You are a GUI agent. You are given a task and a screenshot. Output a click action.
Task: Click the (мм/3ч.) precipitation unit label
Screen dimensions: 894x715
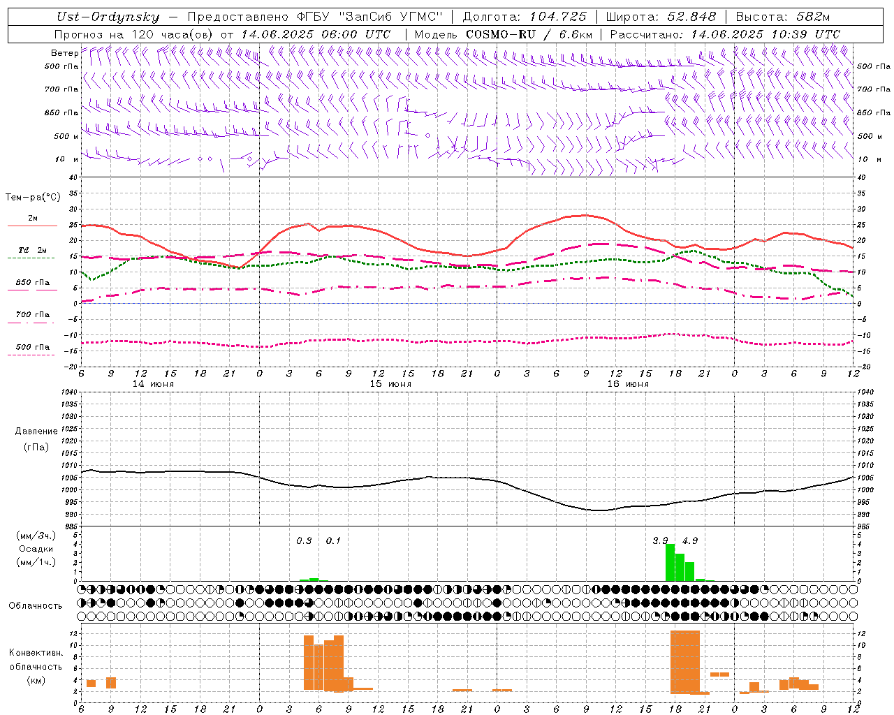click(35, 536)
